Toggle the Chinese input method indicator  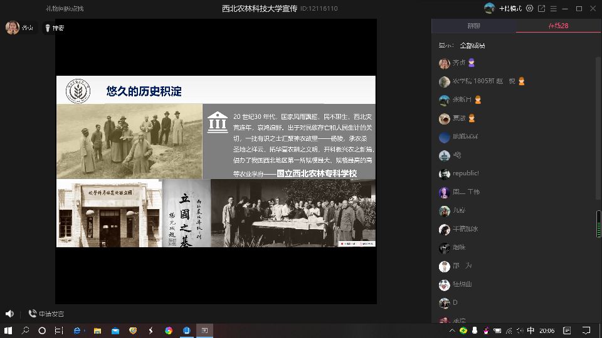[x=531, y=330]
